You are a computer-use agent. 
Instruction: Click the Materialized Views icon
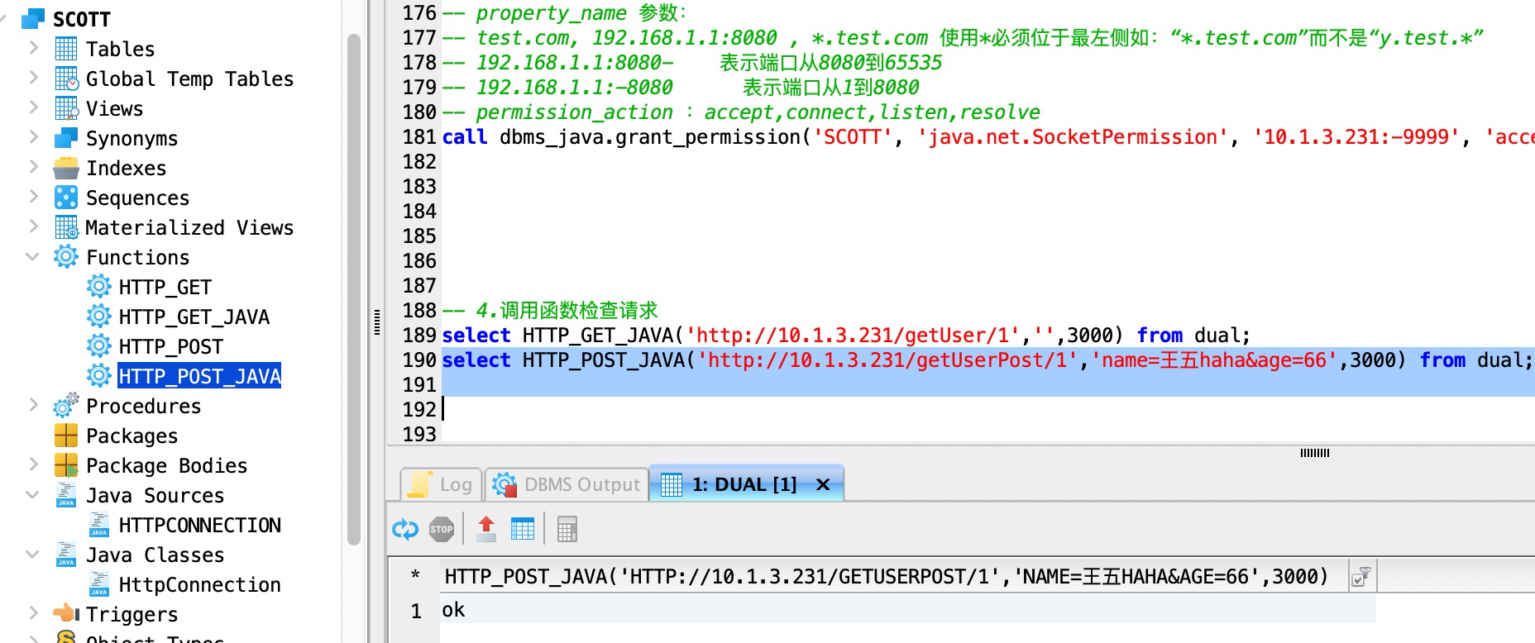[x=66, y=227]
